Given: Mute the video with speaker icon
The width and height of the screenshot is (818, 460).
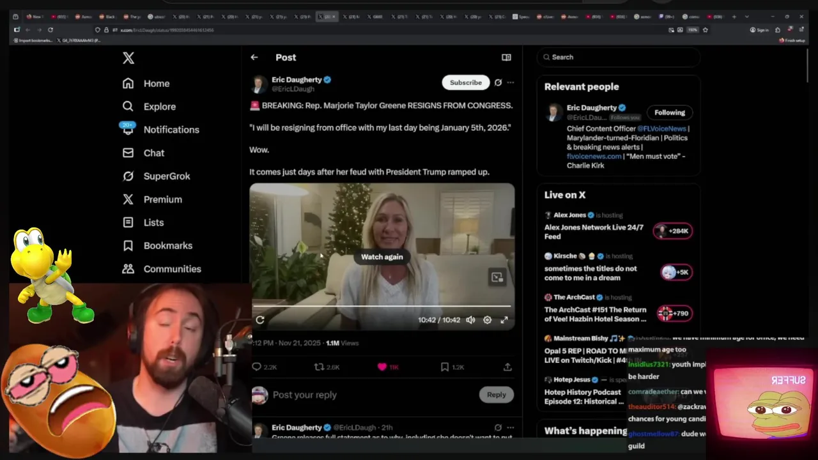Looking at the screenshot, I should [x=470, y=320].
